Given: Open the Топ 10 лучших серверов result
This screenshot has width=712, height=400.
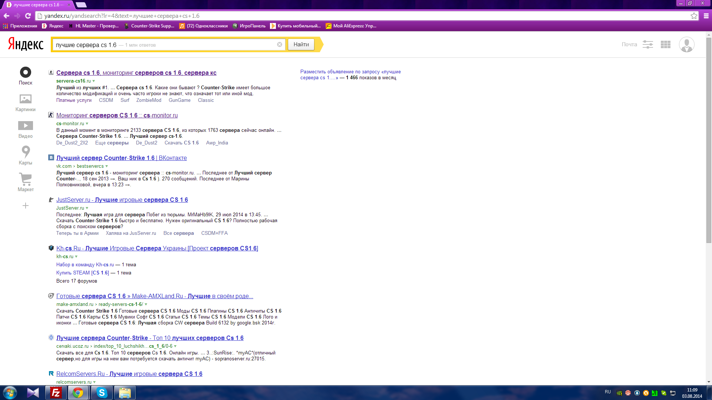Looking at the screenshot, I should (150, 338).
